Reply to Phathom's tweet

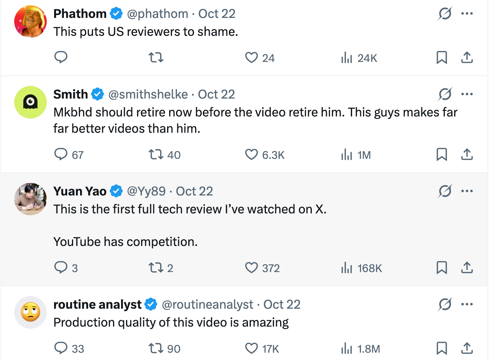pos(61,58)
